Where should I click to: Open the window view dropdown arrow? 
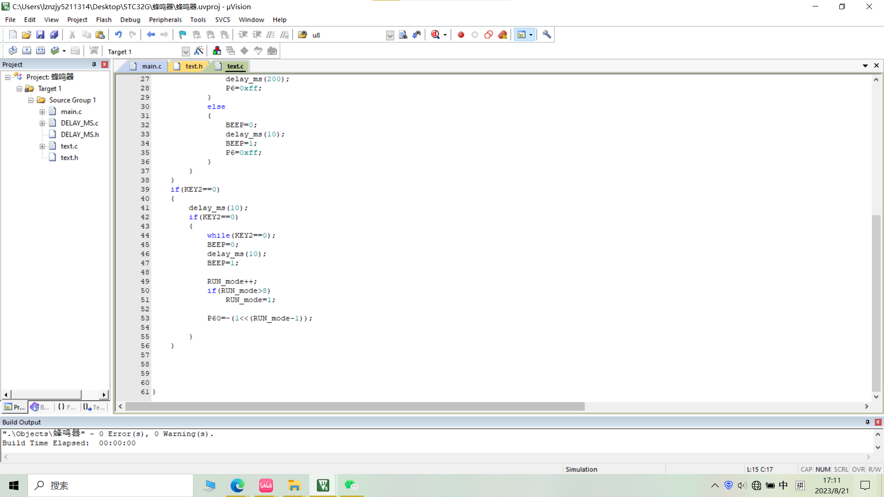[x=531, y=35]
